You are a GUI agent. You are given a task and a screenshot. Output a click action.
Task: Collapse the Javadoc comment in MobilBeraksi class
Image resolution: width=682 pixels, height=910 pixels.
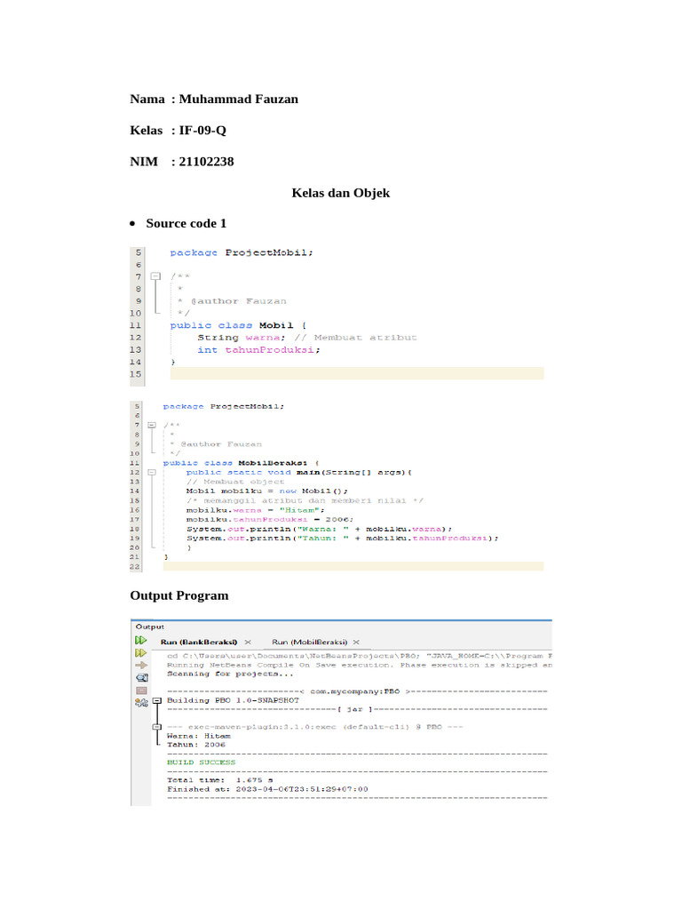tap(152, 426)
